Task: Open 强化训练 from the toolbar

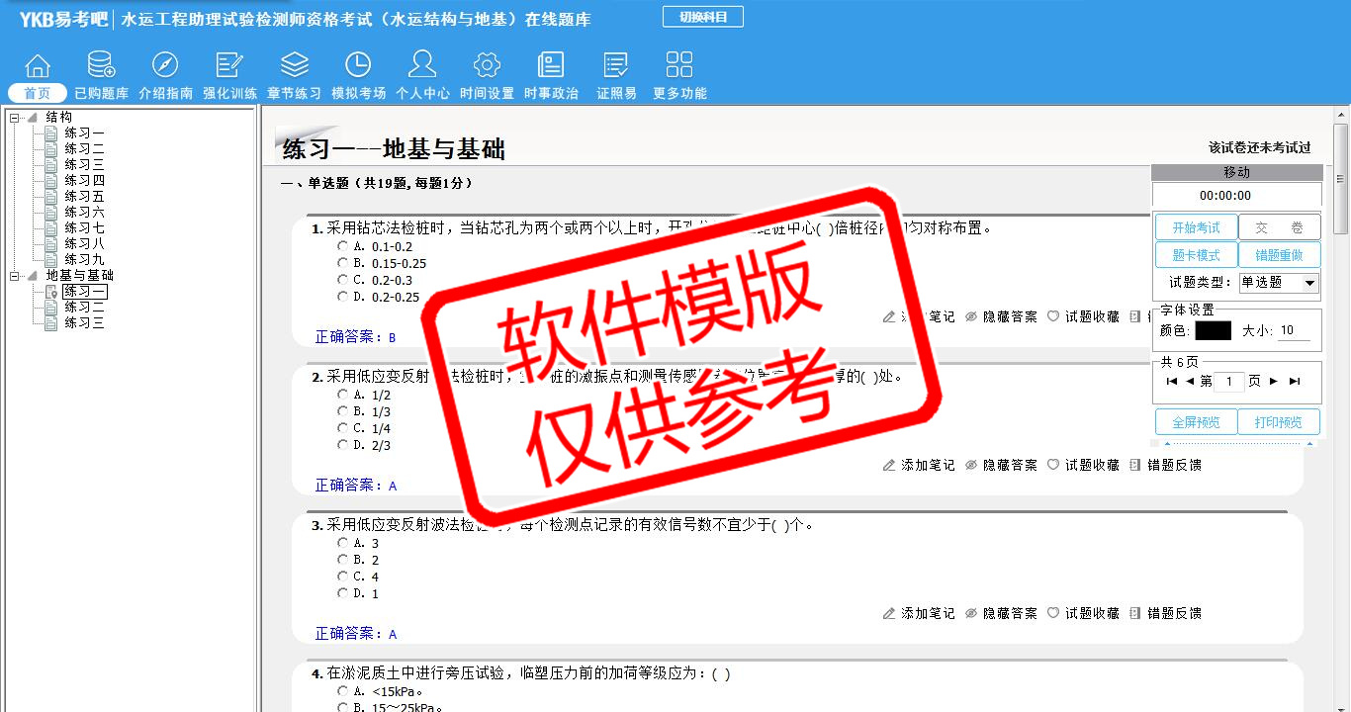Action: tap(229, 66)
